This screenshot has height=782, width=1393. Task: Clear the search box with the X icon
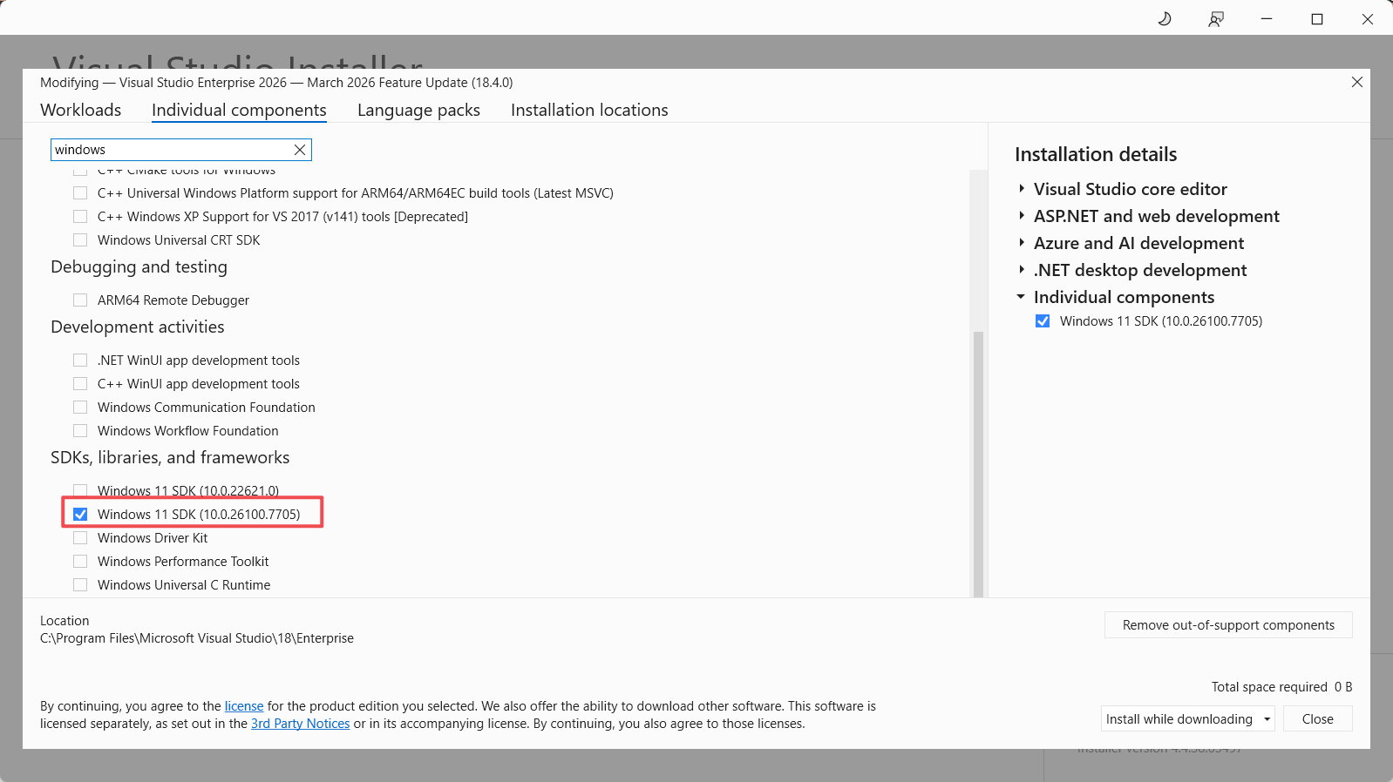(300, 150)
